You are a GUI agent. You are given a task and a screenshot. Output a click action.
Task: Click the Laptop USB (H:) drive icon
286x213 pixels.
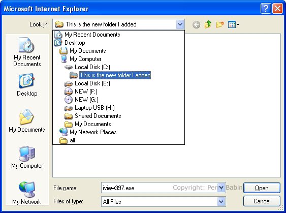click(x=69, y=108)
